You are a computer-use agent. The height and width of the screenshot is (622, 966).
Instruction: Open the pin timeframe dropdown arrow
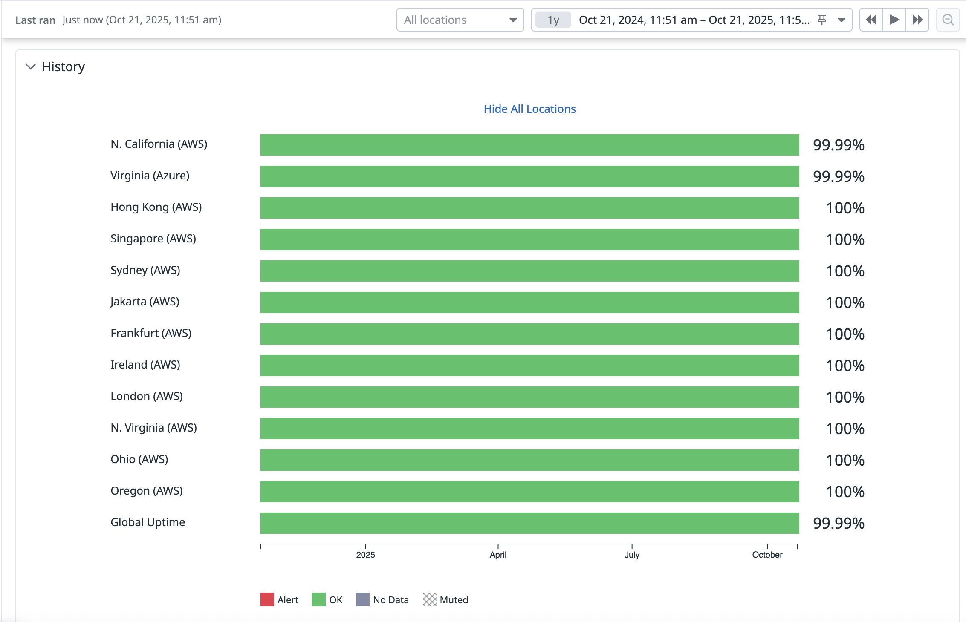pyautogui.click(x=840, y=20)
